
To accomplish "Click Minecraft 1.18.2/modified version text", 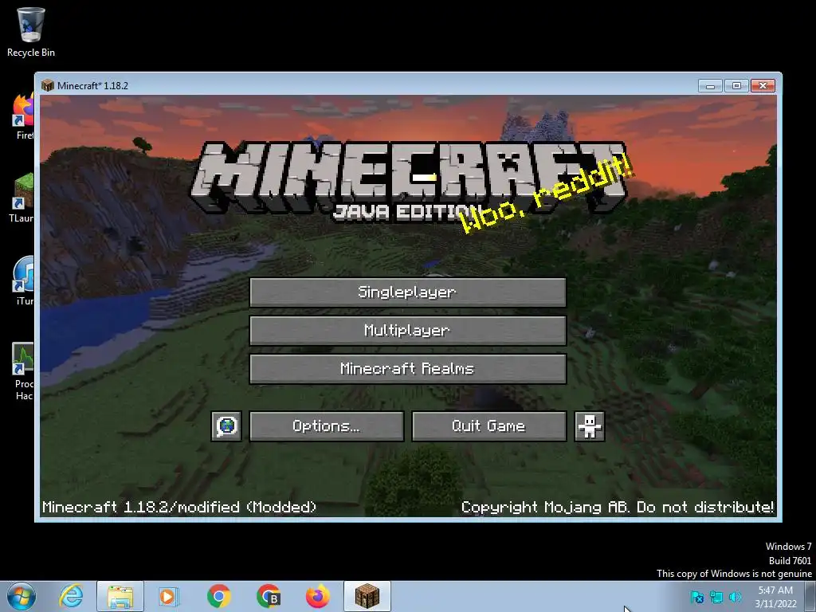I will 179,507.
